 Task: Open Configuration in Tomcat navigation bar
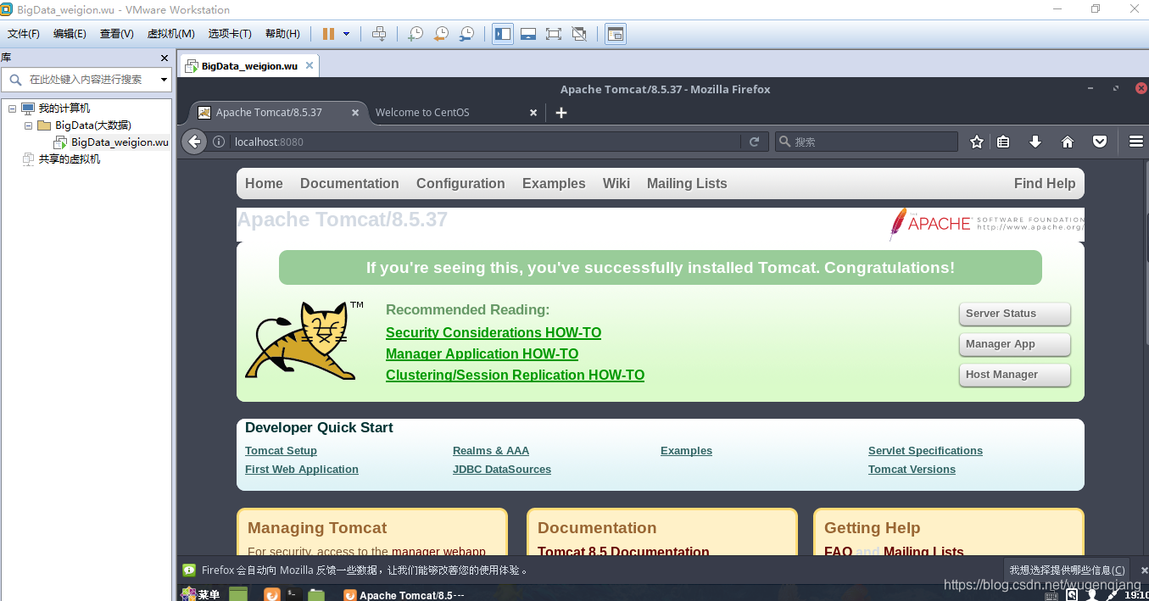click(460, 183)
